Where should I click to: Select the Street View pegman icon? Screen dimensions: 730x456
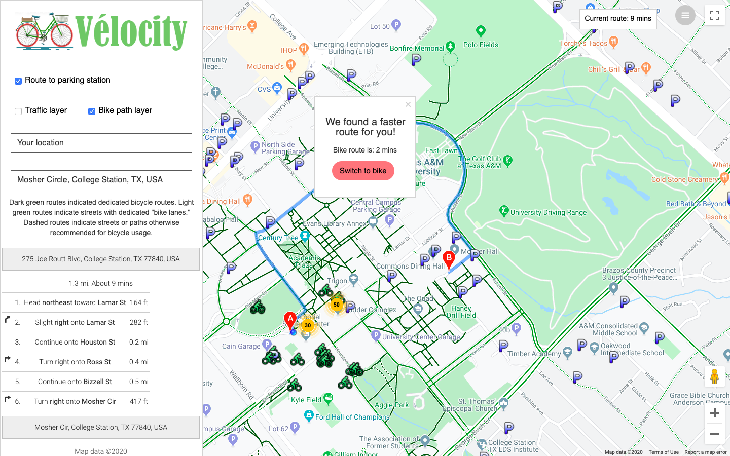click(714, 377)
